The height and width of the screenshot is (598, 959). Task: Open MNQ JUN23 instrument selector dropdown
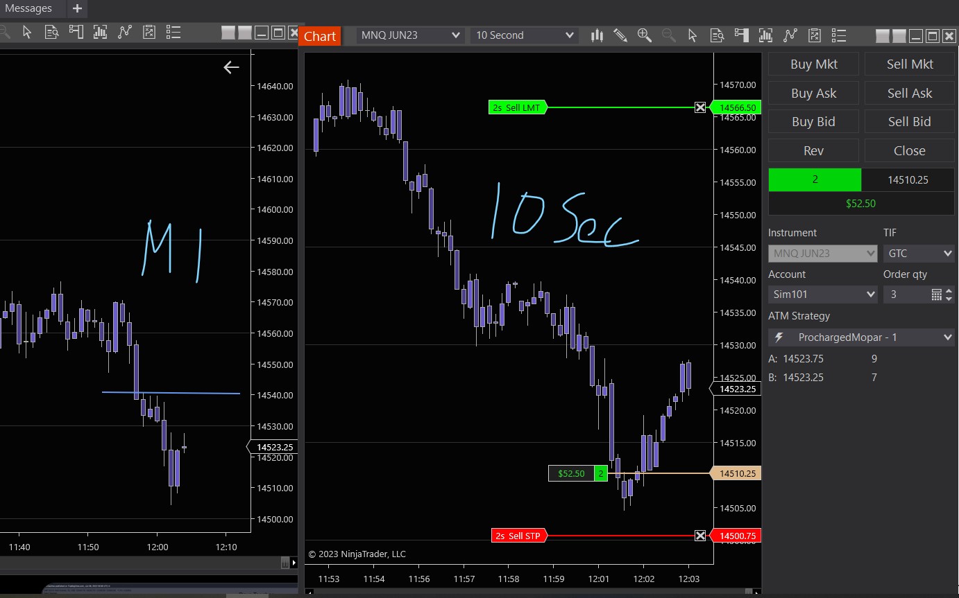coord(410,35)
